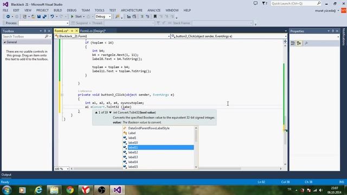Click the IntelliSense list scrollbar thumb
This screenshot has height=195, width=347.
coord(196,135)
